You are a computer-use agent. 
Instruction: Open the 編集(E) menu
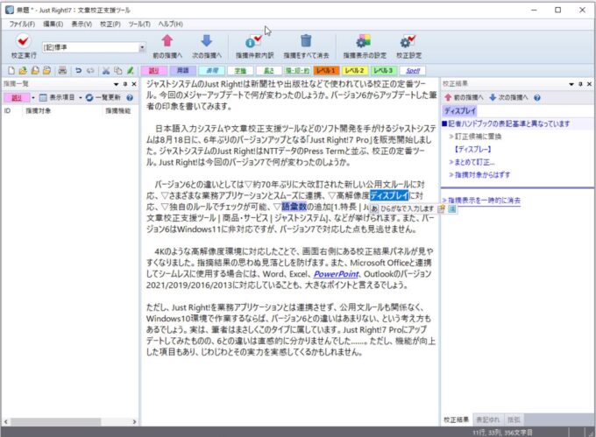coord(53,24)
